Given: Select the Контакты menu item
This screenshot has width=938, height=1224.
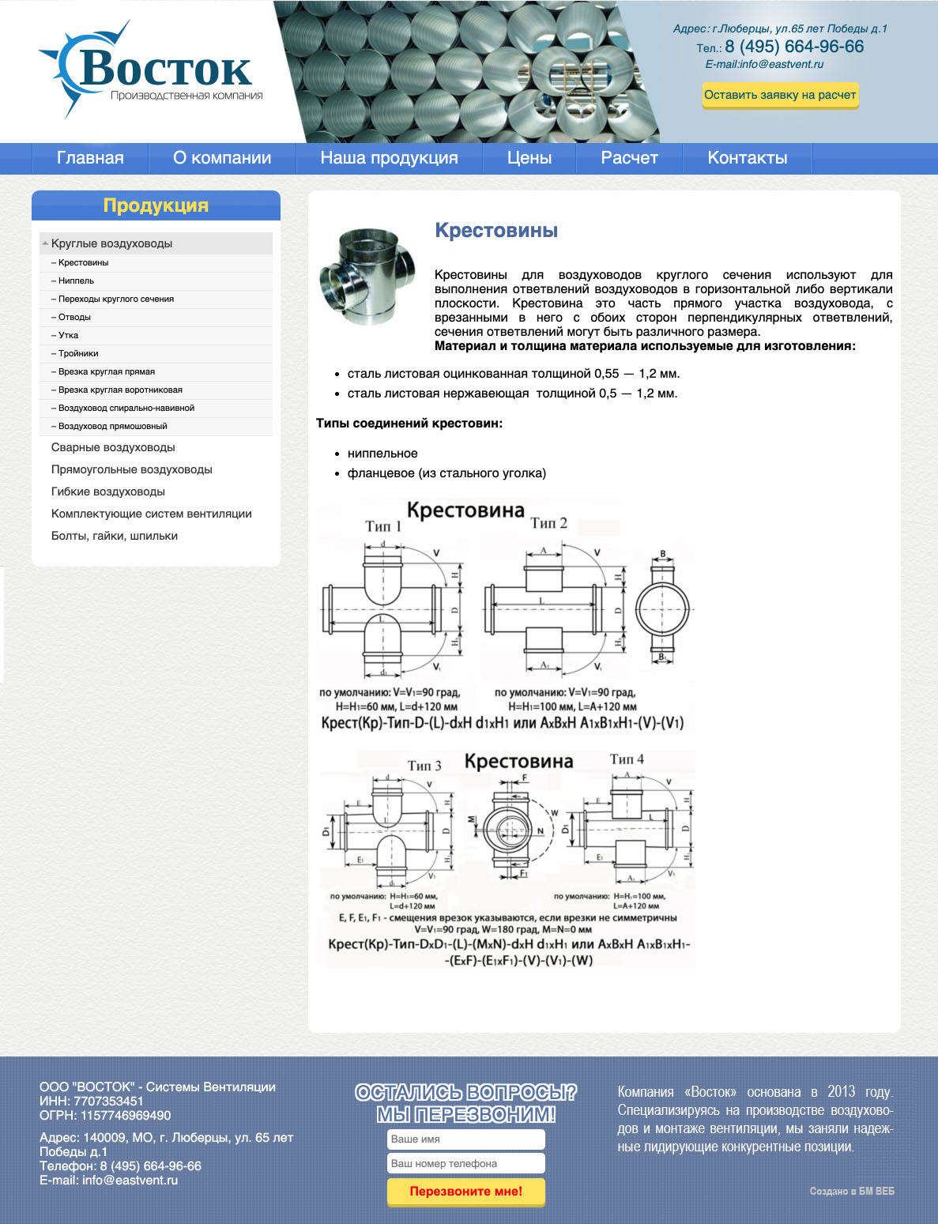Looking at the screenshot, I should point(748,158).
